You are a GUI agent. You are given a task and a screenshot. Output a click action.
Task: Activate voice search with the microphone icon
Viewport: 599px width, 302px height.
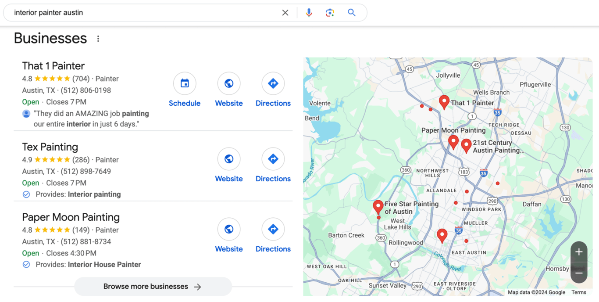309,12
